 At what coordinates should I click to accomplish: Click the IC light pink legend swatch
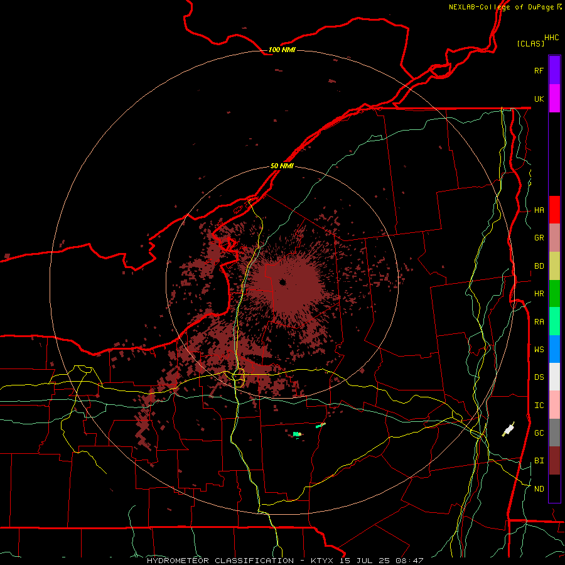click(x=554, y=405)
